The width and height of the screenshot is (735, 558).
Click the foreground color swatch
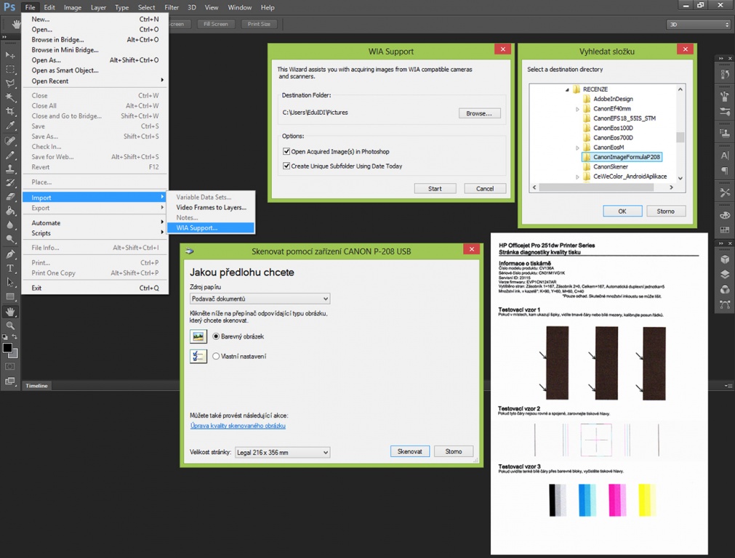(7, 347)
